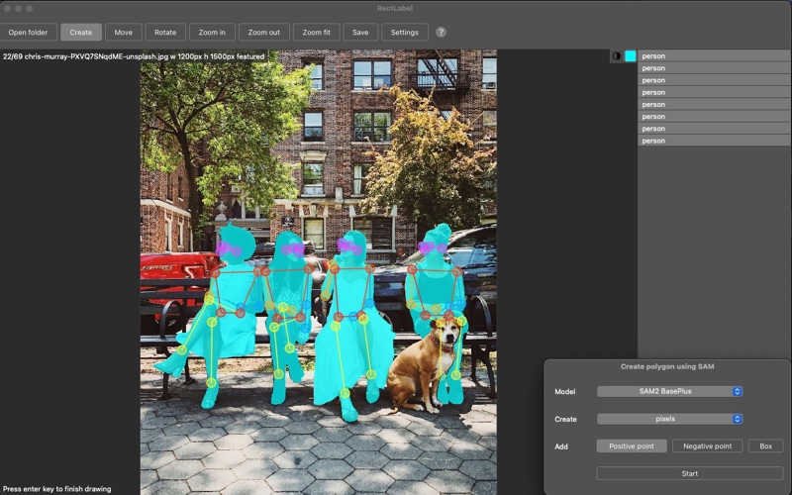Switch to Negative point mode
This screenshot has width=792, height=495.
click(707, 446)
